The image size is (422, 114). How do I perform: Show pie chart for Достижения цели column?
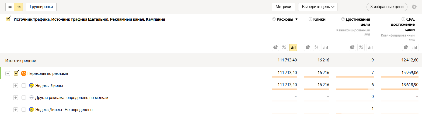click(353, 47)
